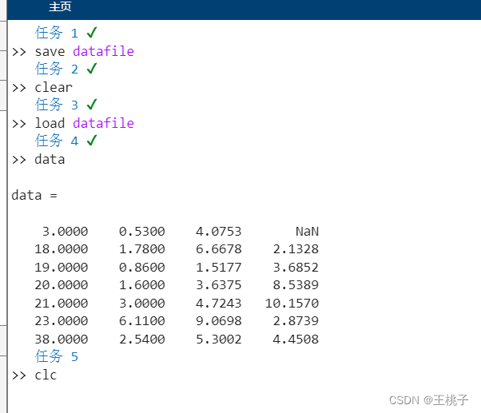
Task: Click the 任务 1 link
Action: tap(57, 33)
